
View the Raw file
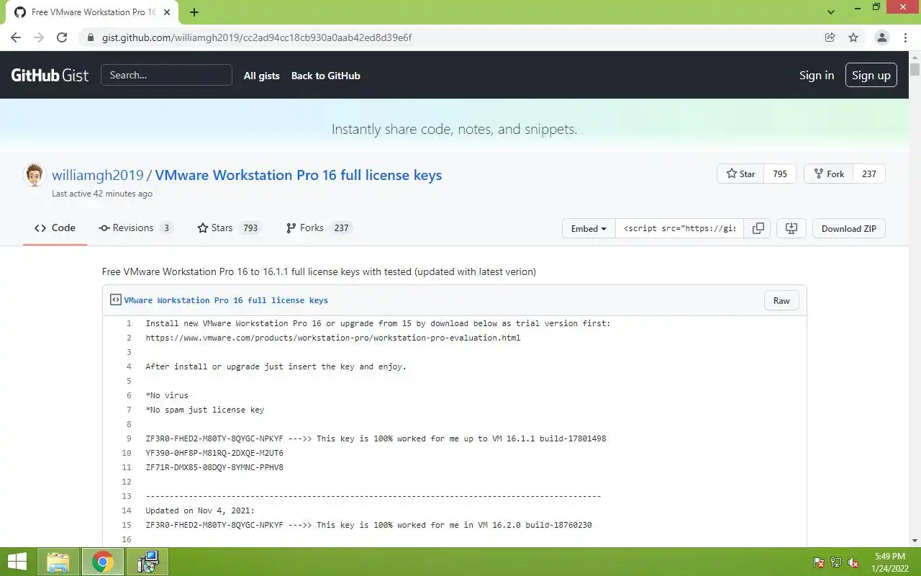[781, 300]
